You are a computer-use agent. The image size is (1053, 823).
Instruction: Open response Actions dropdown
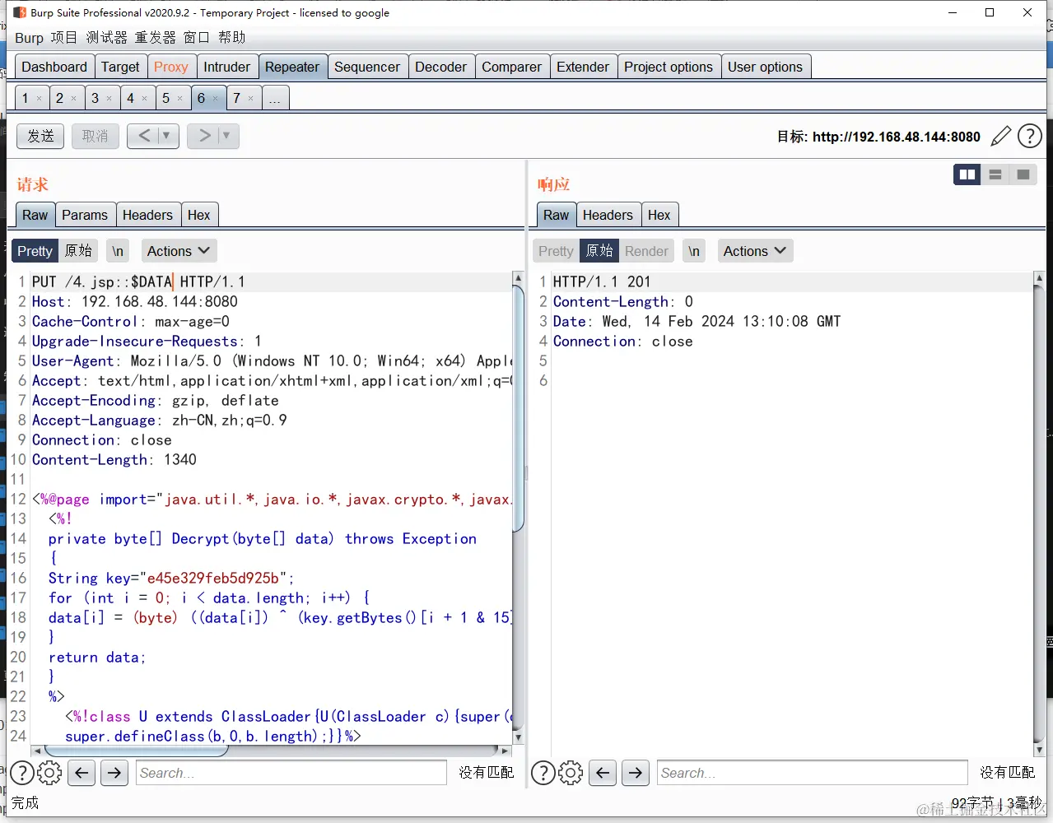755,251
